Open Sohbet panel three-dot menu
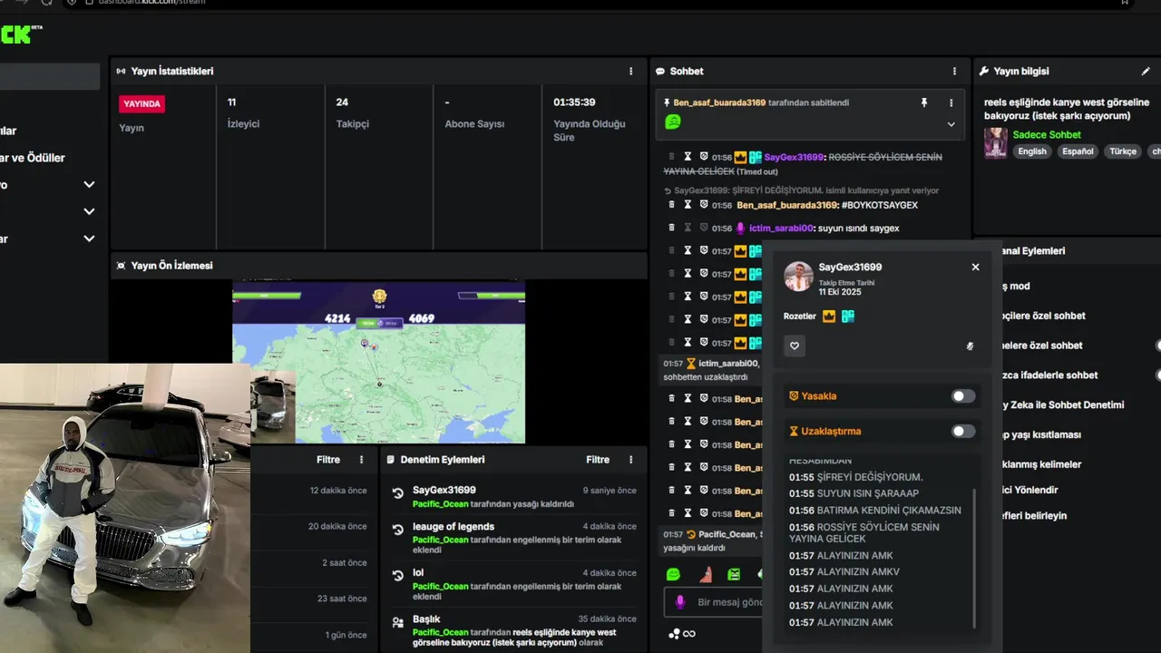 pyautogui.click(x=954, y=71)
